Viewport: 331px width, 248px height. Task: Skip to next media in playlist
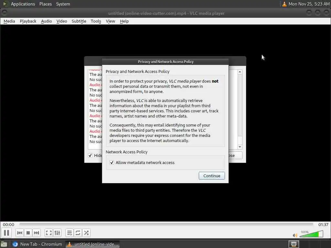click(36, 233)
